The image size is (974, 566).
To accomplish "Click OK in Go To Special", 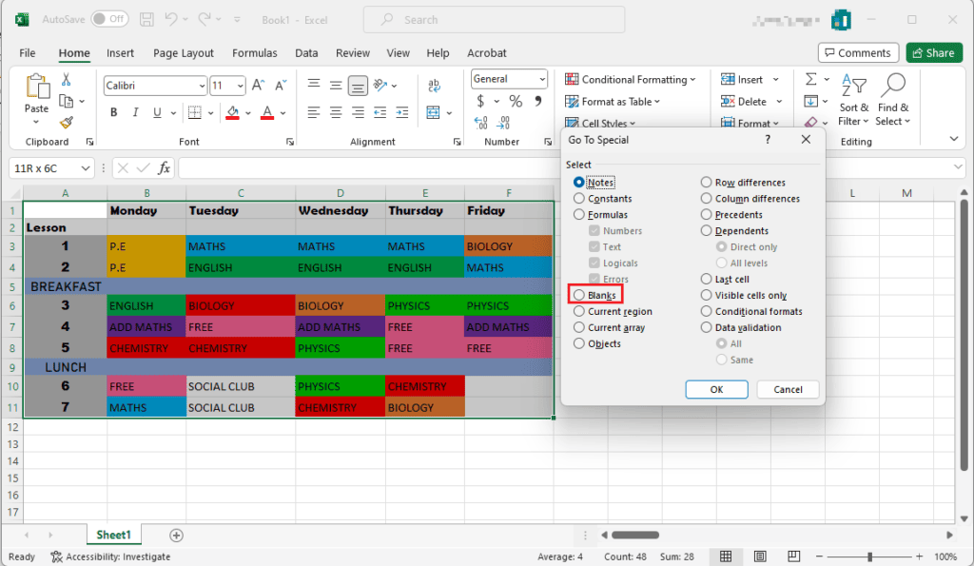I will [x=716, y=390].
